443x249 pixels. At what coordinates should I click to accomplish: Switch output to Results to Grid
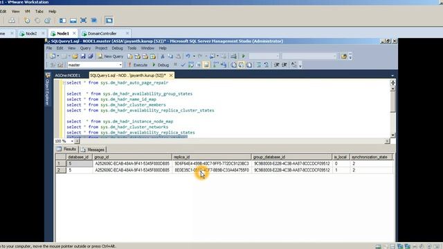[x=242, y=65]
